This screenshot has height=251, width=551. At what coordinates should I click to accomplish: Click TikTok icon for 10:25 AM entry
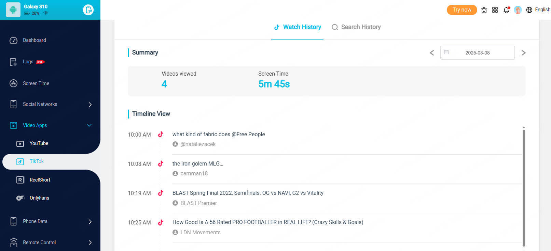point(161,222)
